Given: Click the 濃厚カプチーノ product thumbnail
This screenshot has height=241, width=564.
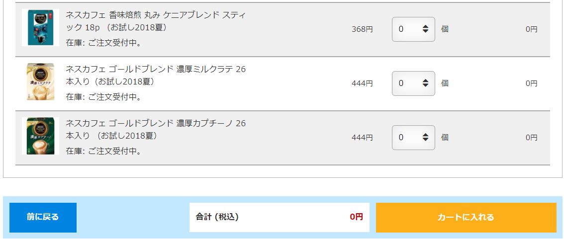Looking at the screenshot, I should pyautogui.click(x=40, y=136).
